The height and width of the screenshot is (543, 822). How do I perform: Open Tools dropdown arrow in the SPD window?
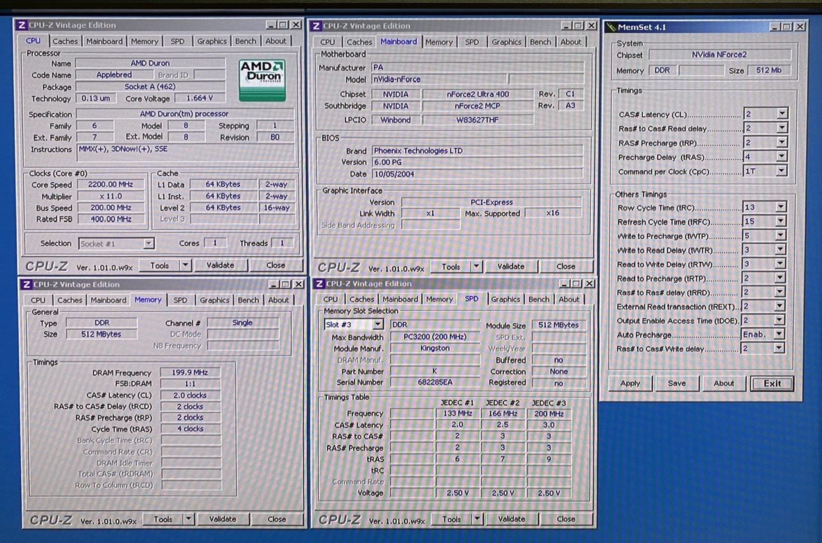click(x=477, y=519)
